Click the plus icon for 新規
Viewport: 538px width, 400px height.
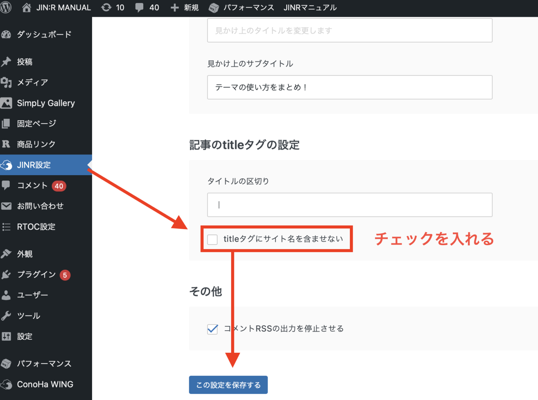click(174, 7)
